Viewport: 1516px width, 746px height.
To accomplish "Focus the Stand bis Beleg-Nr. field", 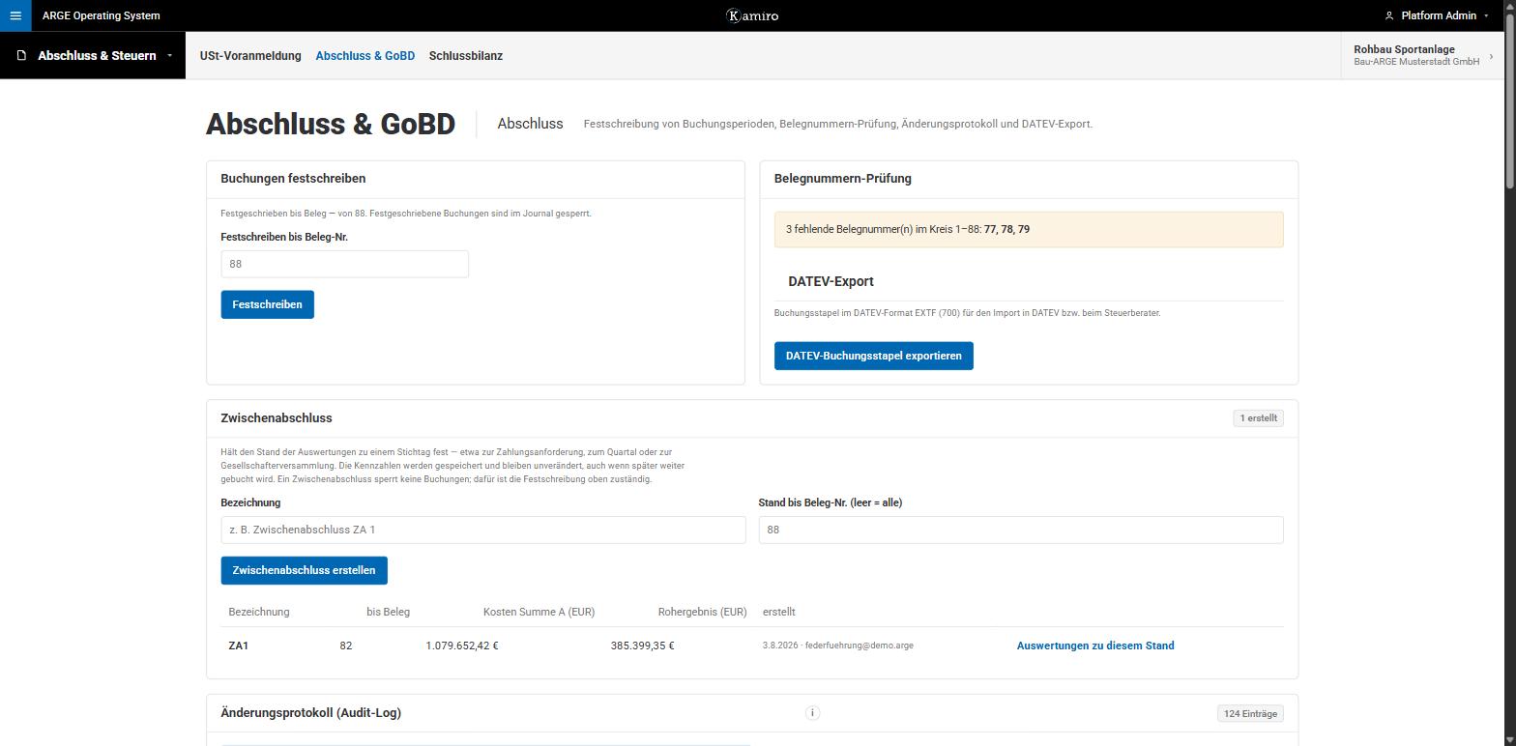I will (1021, 530).
